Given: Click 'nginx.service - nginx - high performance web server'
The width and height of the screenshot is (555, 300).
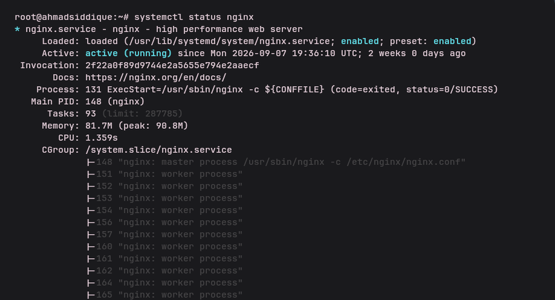Looking at the screenshot, I should pyautogui.click(x=164, y=29).
